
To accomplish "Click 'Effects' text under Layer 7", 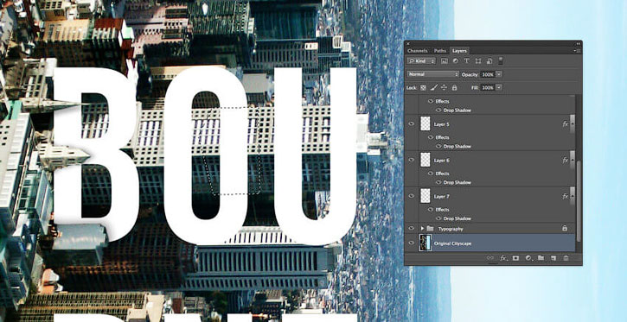I will (442, 210).
